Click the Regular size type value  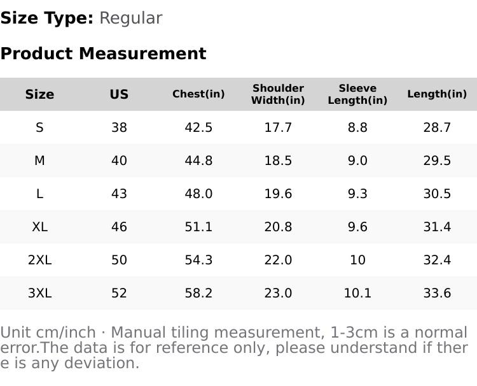130,18
